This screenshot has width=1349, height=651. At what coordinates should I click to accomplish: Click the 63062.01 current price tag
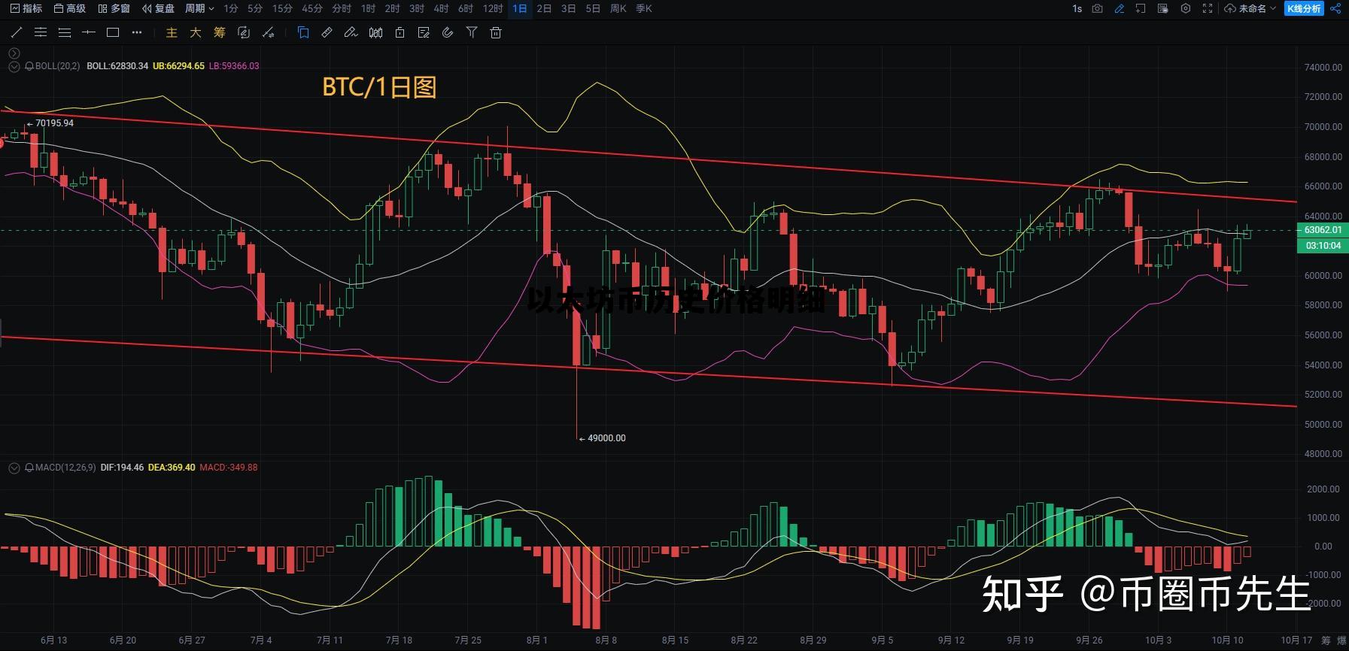[x=1323, y=230]
